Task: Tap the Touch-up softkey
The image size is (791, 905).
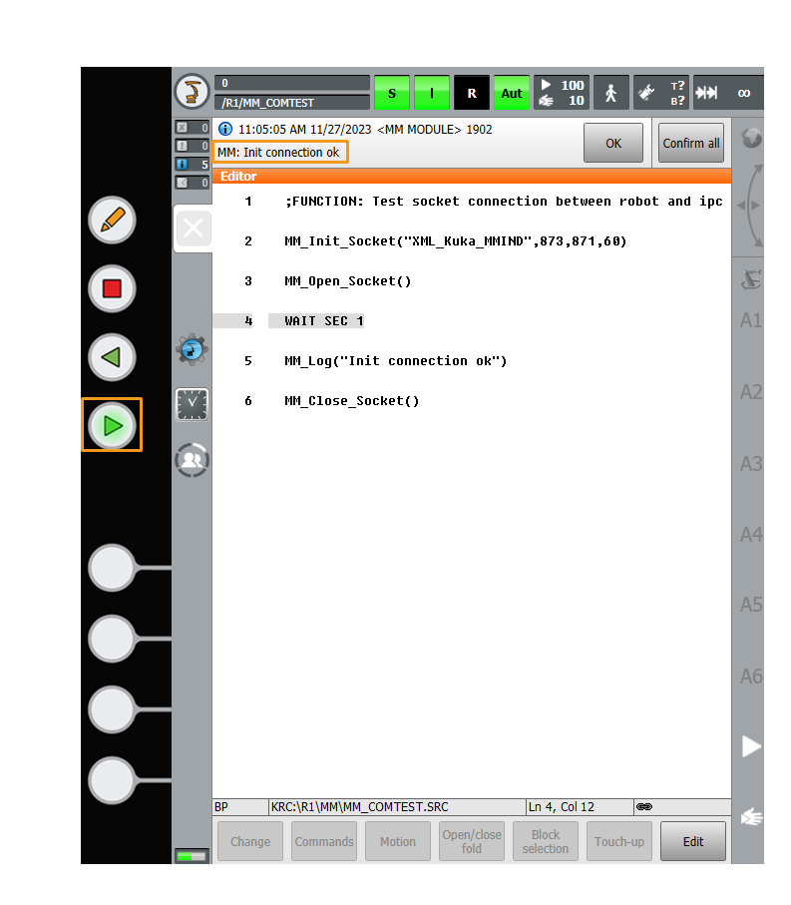Action: [x=619, y=841]
